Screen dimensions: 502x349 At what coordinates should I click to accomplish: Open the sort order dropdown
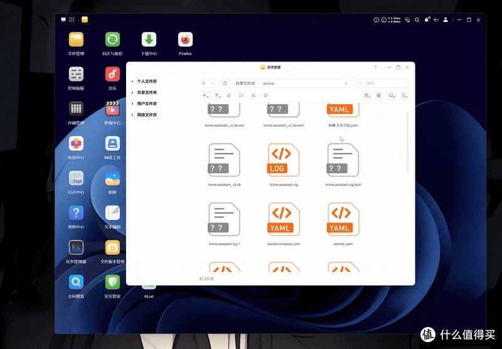coord(404,95)
